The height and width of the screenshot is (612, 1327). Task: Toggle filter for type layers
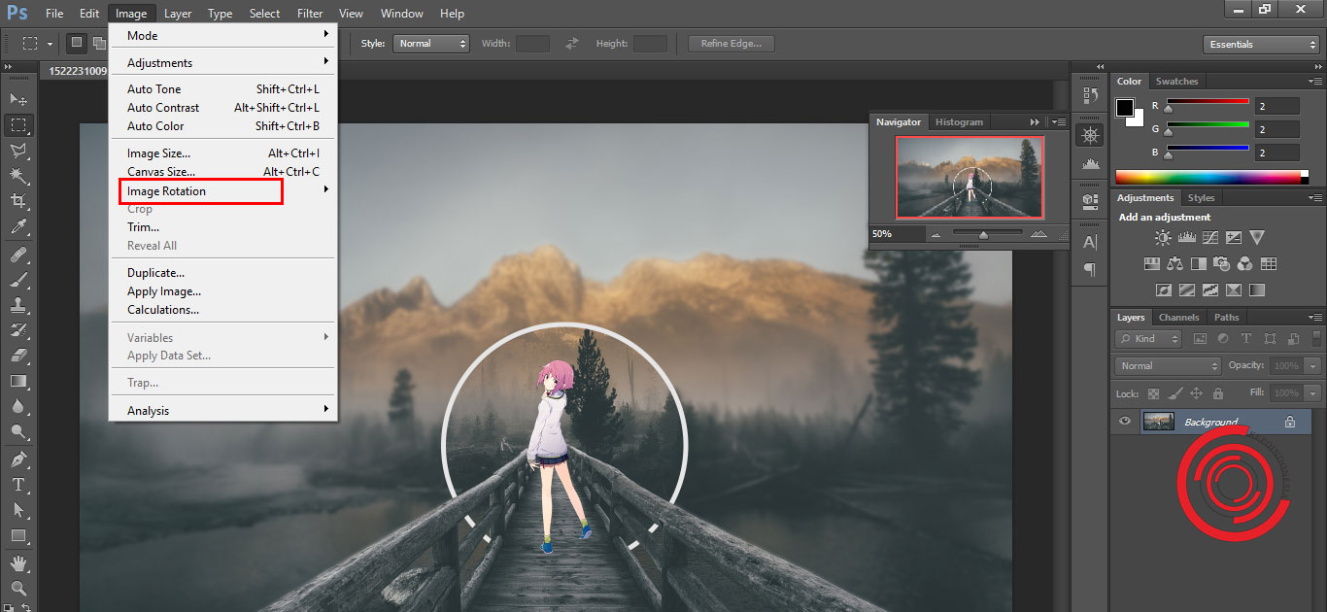(x=1246, y=339)
